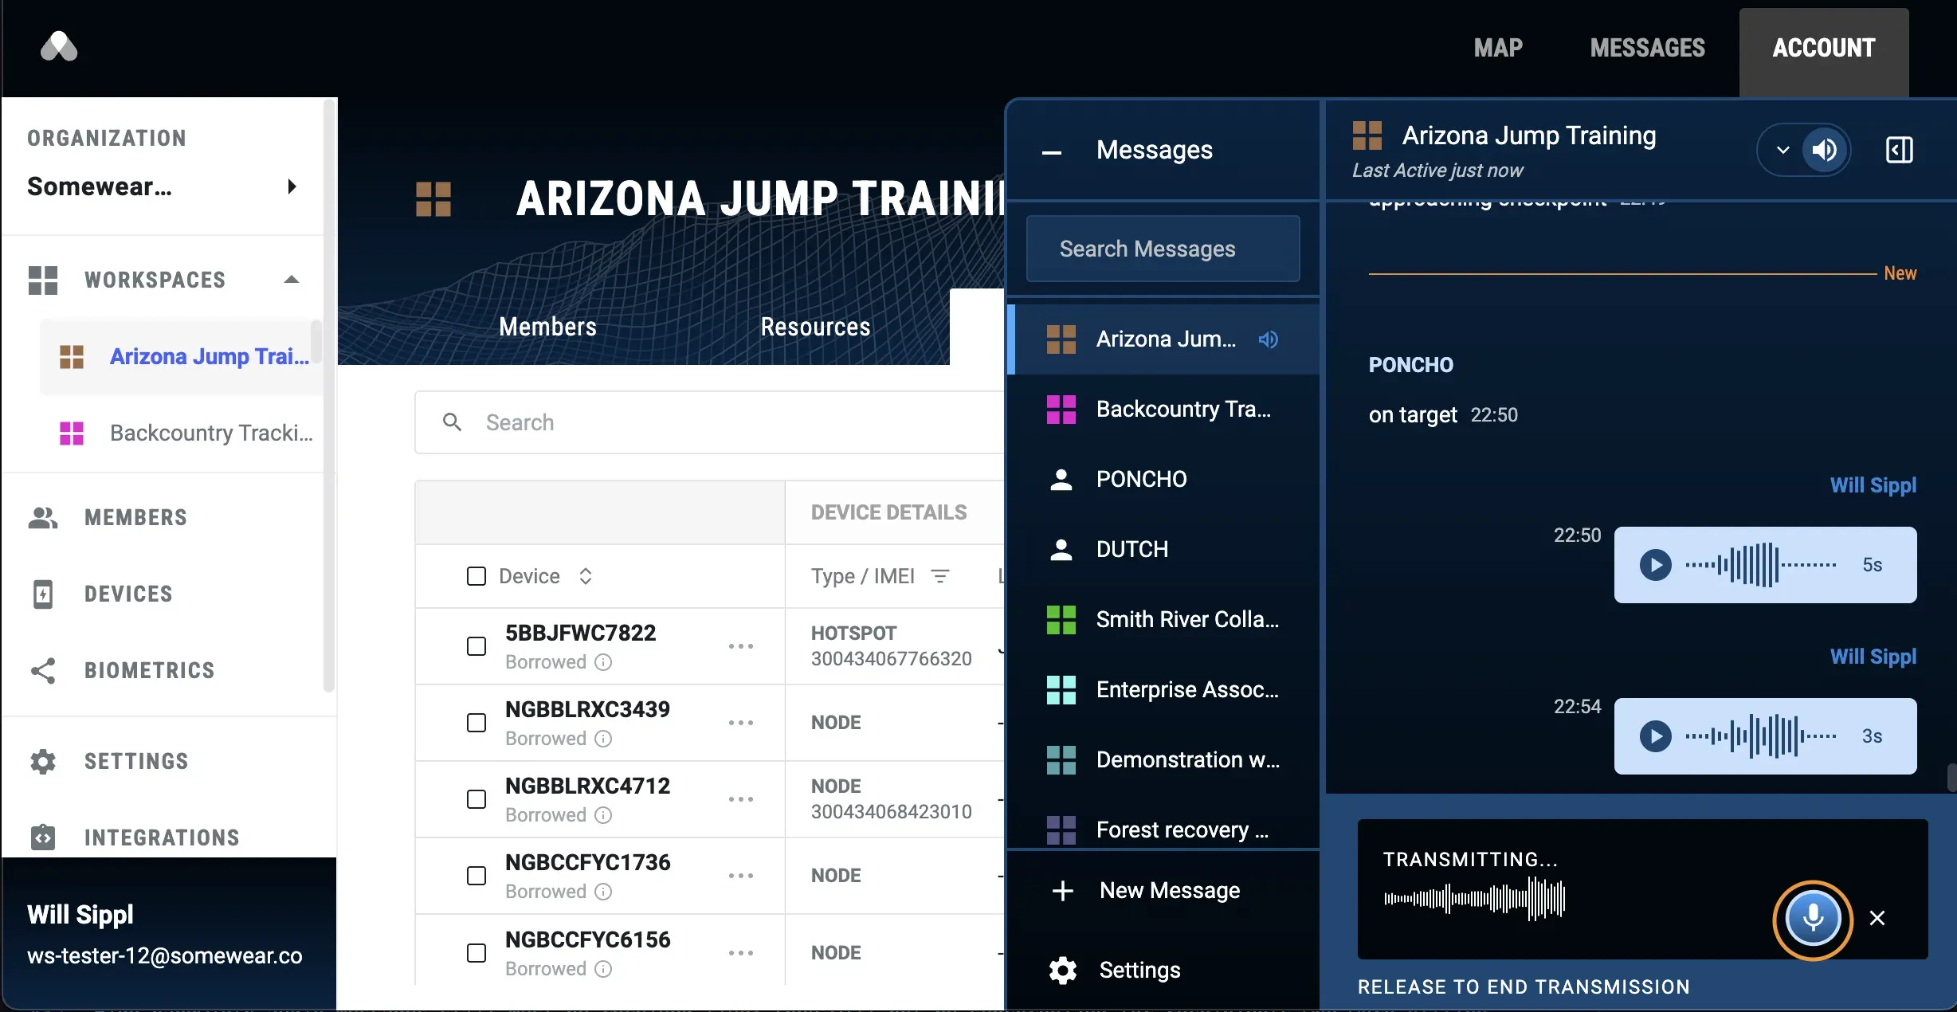
Task: Open PONCHO direct message conversation
Action: pyautogui.click(x=1163, y=480)
